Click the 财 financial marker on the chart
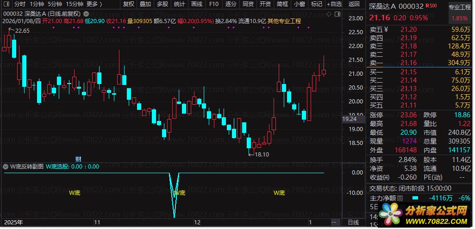Image resolution: width=475 pixels, height=229 pixels. [x=78, y=159]
